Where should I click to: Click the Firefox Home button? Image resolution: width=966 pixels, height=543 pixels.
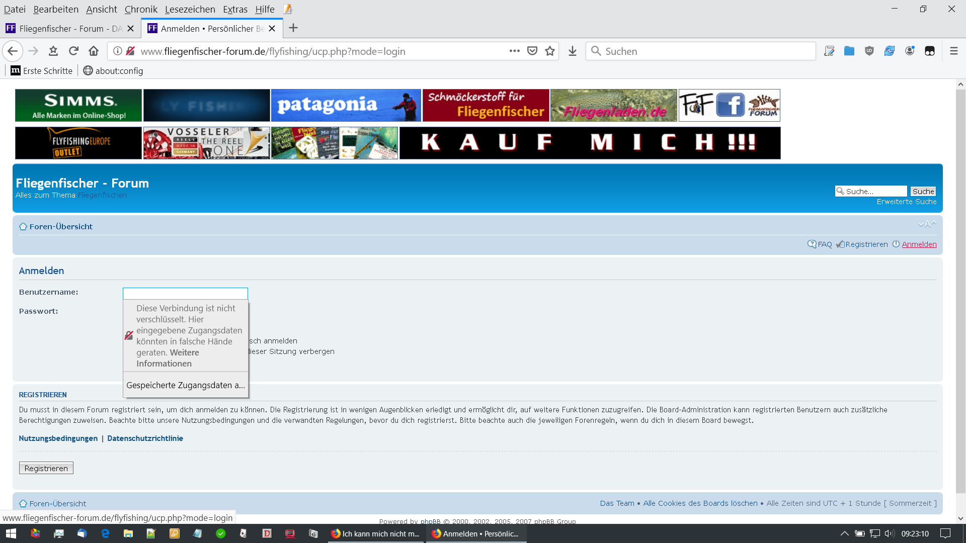[x=94, y=51]
